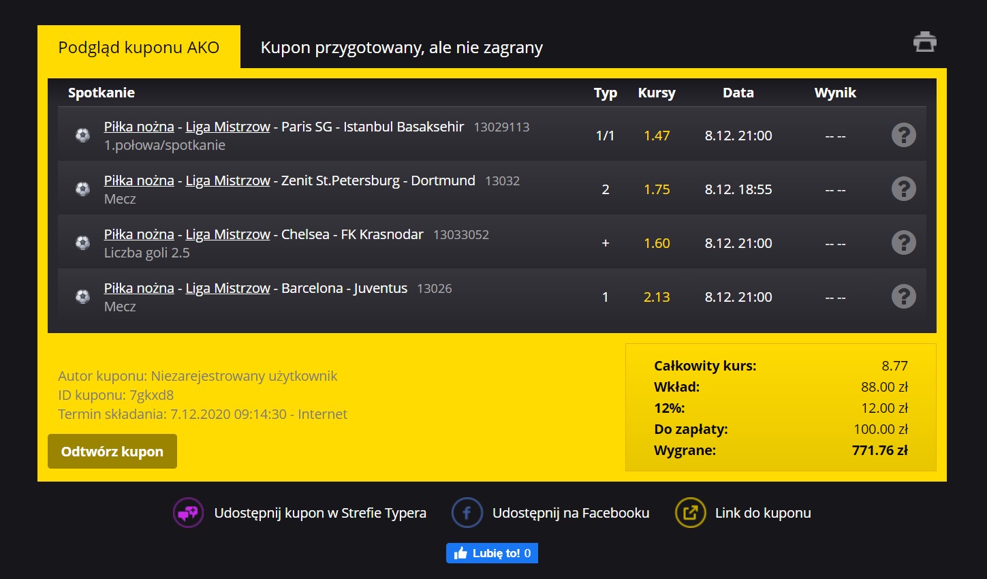The height and width of the screenshot is (579, 987).
Task: Click event number 13029113
Action: (x=501, y=127)
